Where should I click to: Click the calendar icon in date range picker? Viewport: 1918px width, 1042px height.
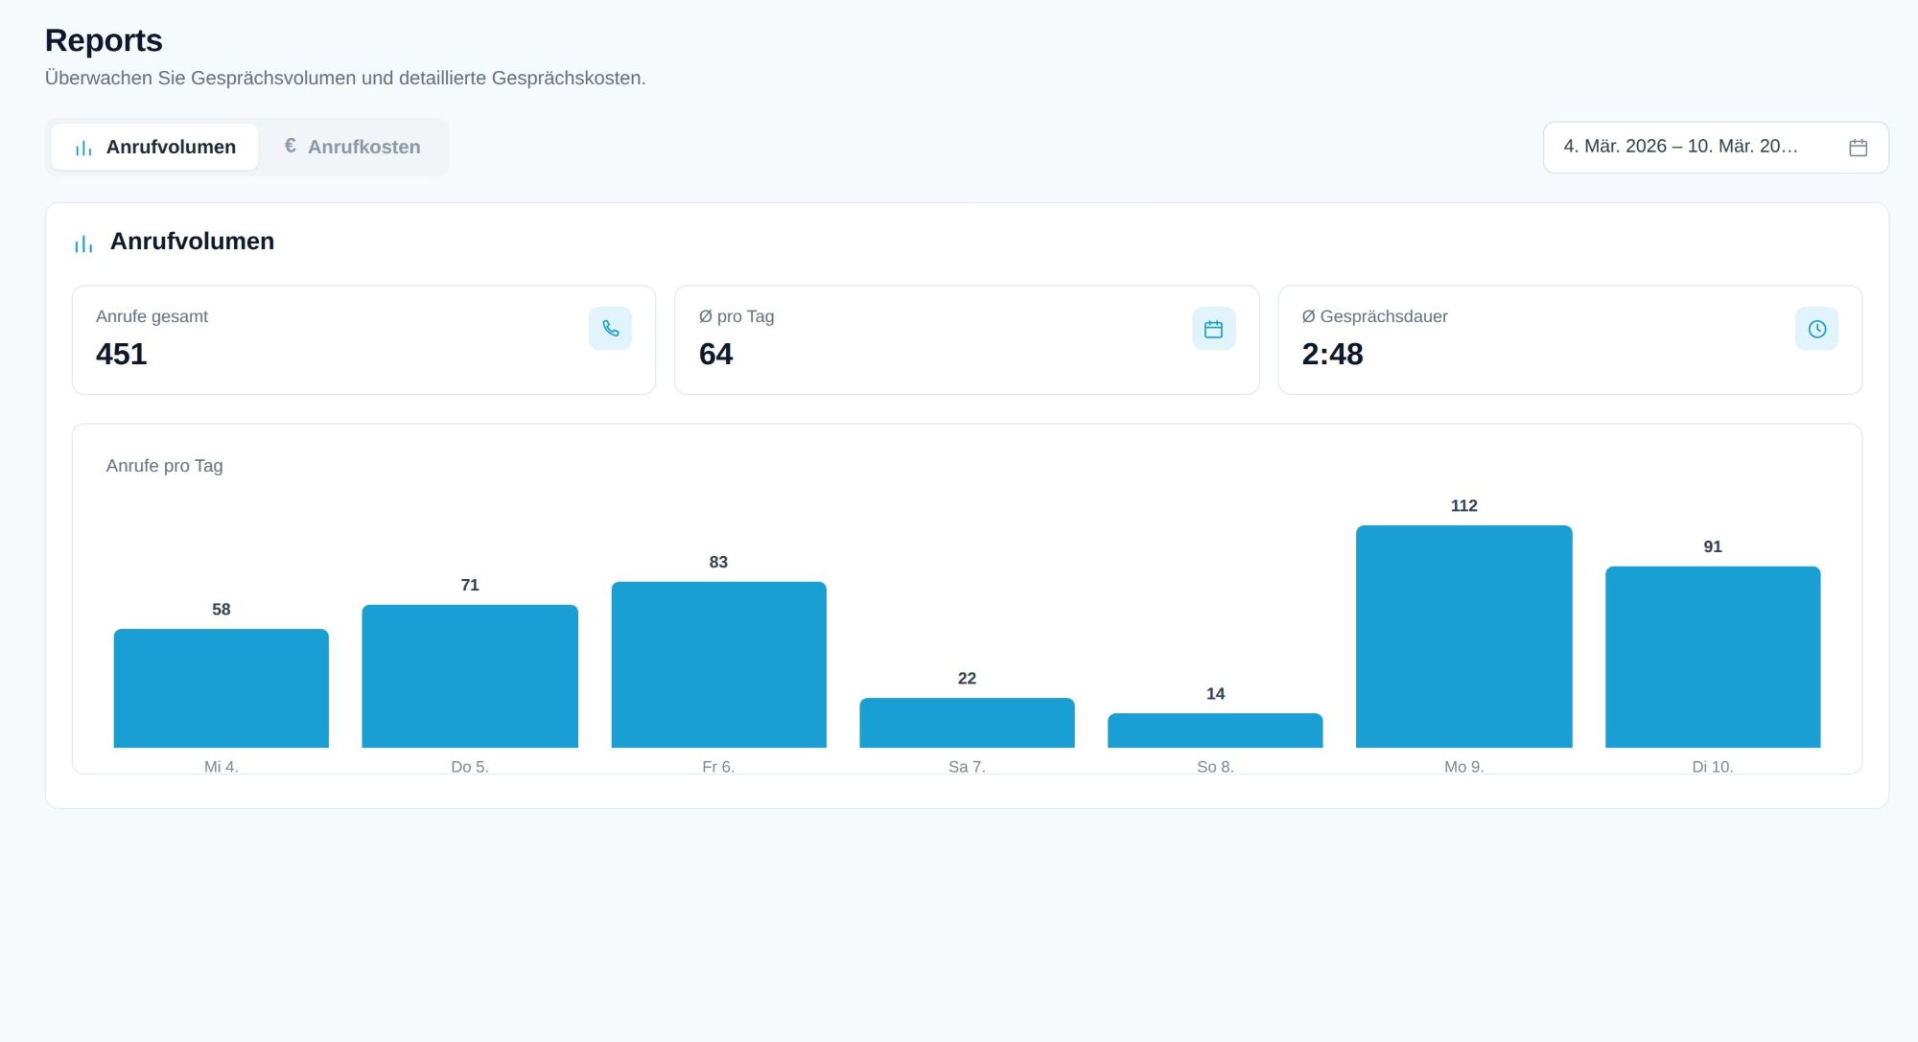tap(1858, 148)
